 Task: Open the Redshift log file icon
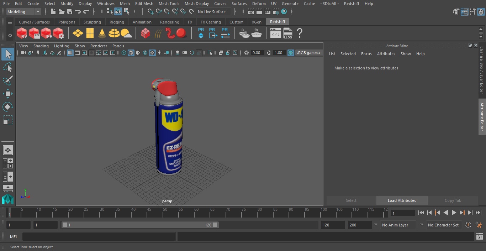[x=288, y=33]
